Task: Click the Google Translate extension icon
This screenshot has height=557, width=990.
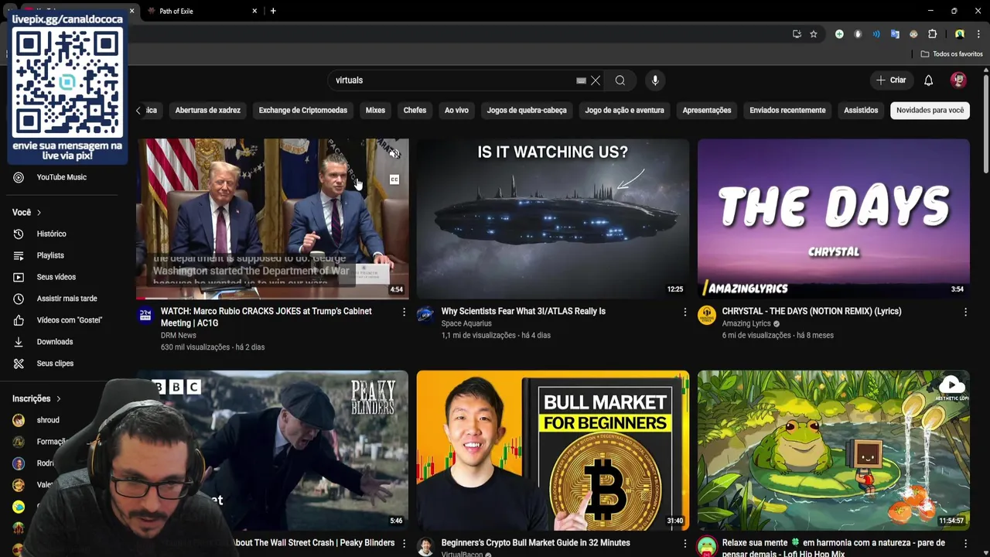Action: point(895,34)
